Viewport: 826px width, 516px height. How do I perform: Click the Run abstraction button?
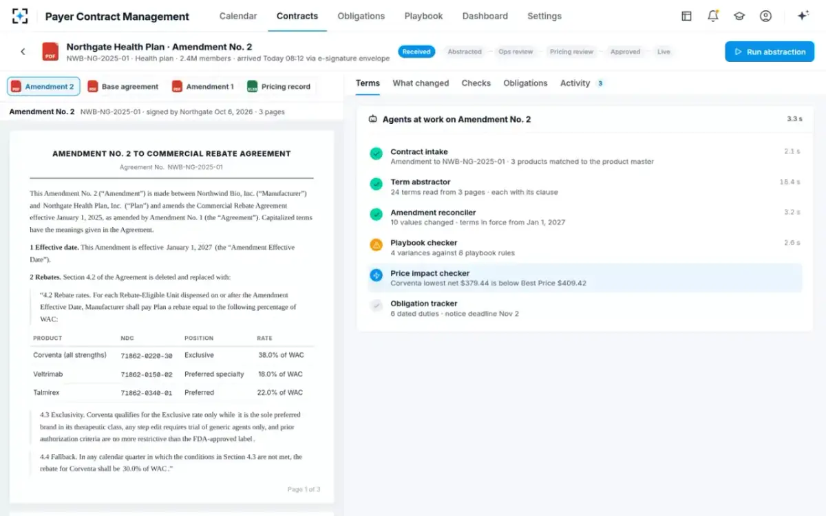point(770,52)
